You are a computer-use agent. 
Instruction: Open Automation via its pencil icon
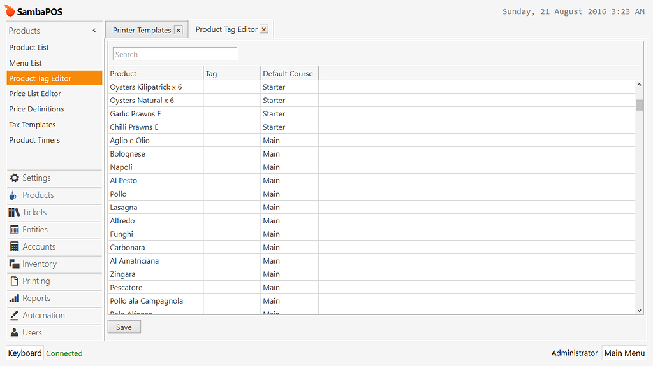click(14, 316)
